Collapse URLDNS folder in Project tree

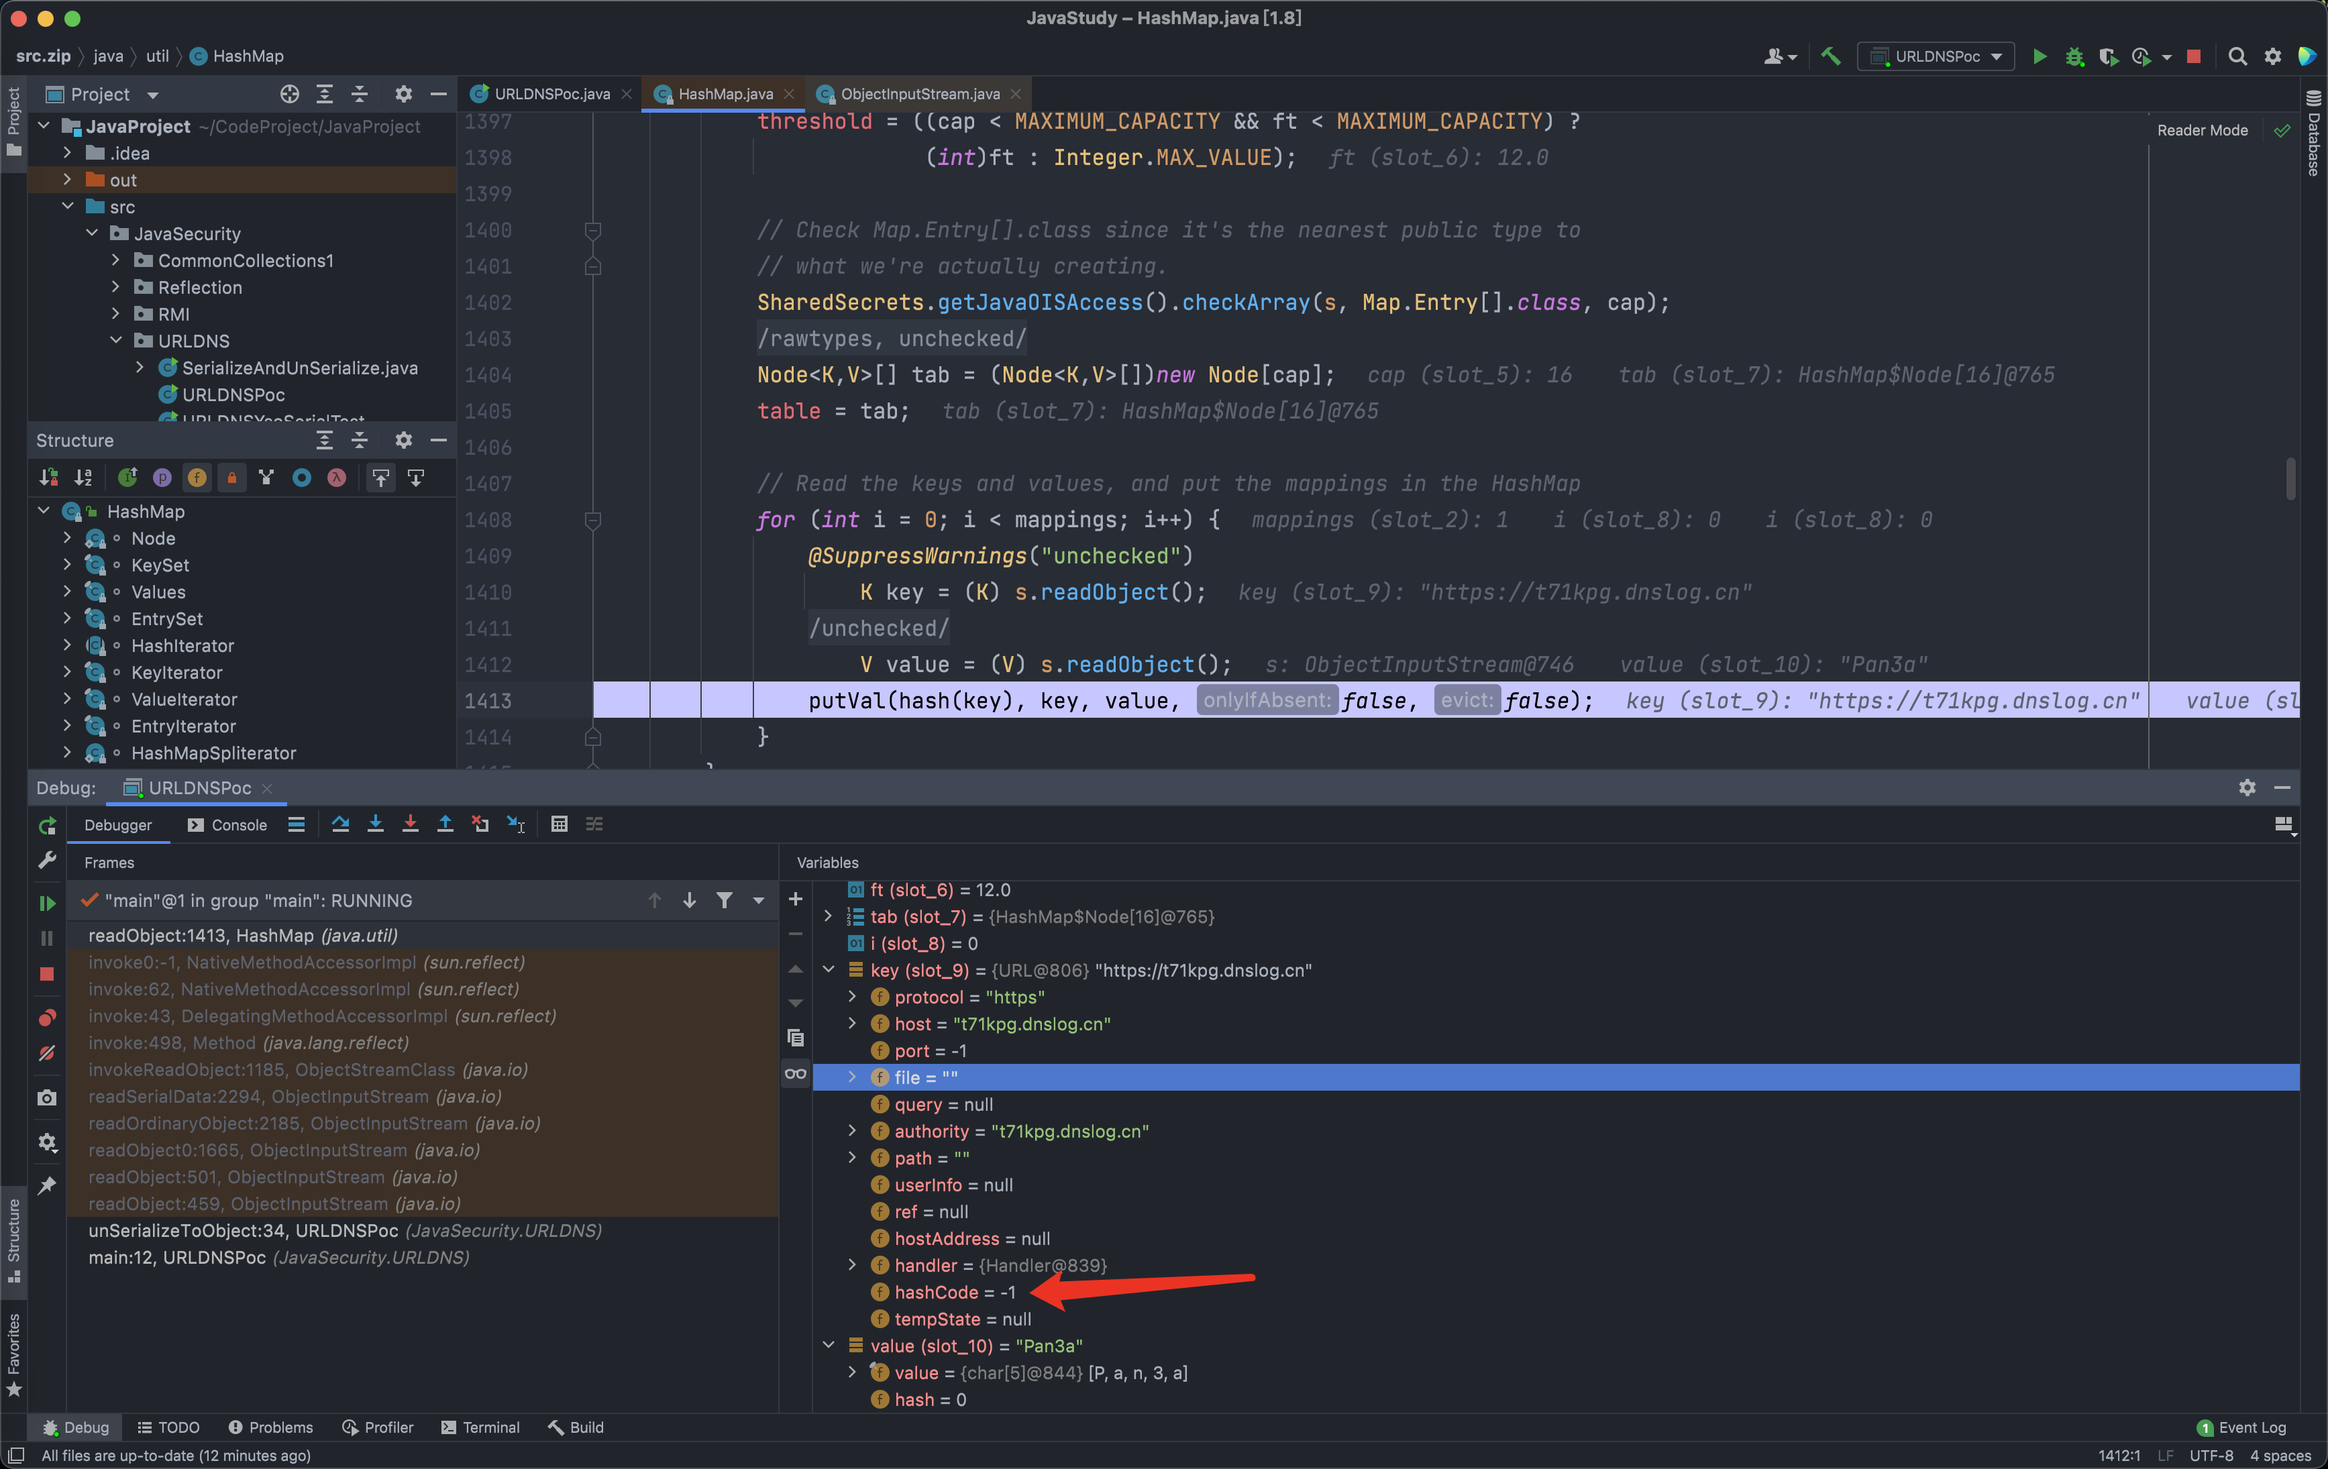tap(115, 340)
